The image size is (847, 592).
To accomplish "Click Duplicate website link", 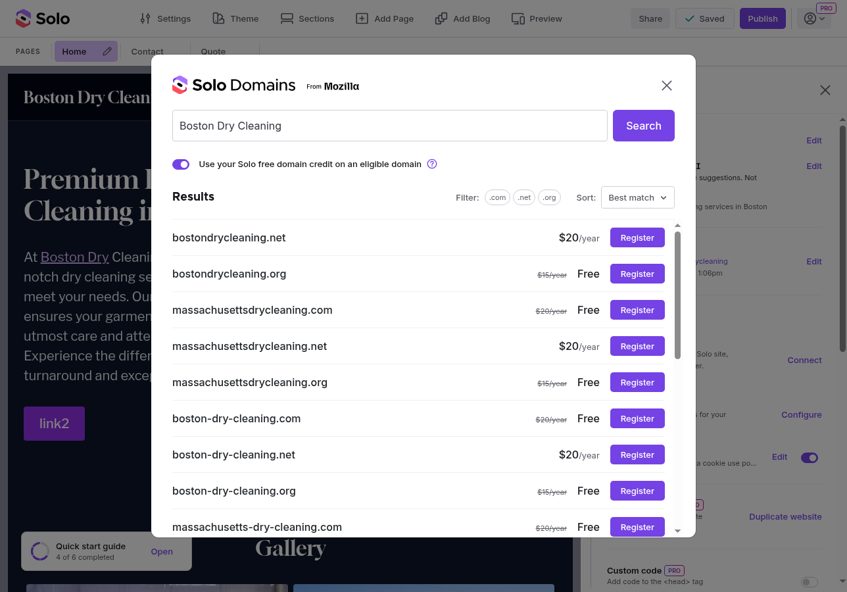I will point(785,516).
